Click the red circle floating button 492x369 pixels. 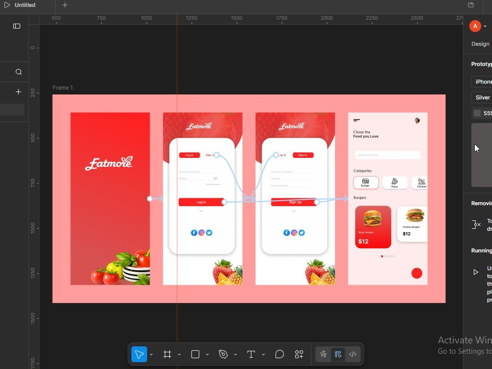[417, 273]
